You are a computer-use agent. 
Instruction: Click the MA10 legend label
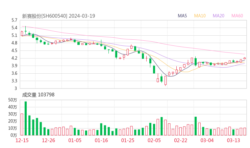click(x=200, y=16)
